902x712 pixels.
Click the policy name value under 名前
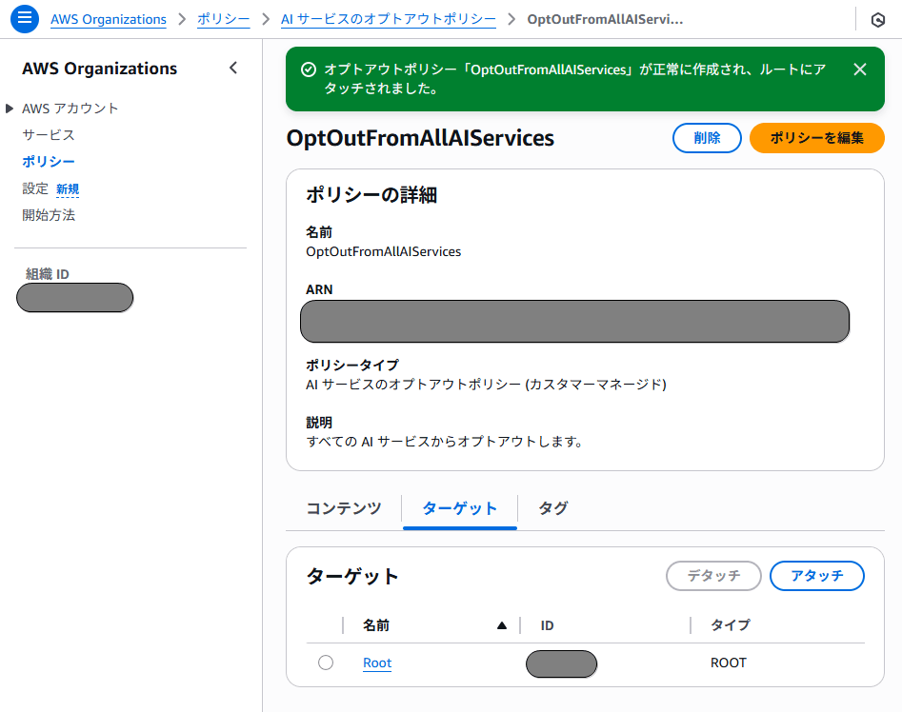[x=383, y=251]
